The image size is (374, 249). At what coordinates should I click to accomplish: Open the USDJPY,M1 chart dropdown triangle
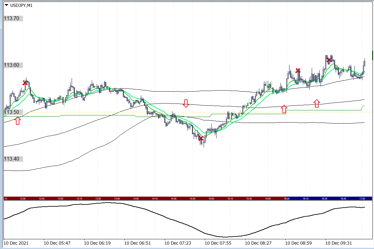point(6,5)
